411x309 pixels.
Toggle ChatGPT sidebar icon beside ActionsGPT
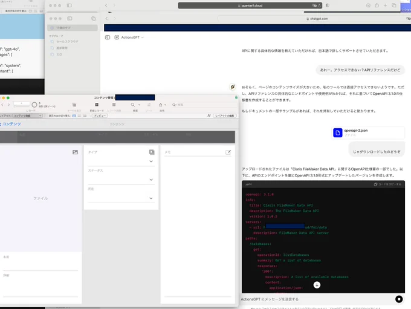point(108,37)
